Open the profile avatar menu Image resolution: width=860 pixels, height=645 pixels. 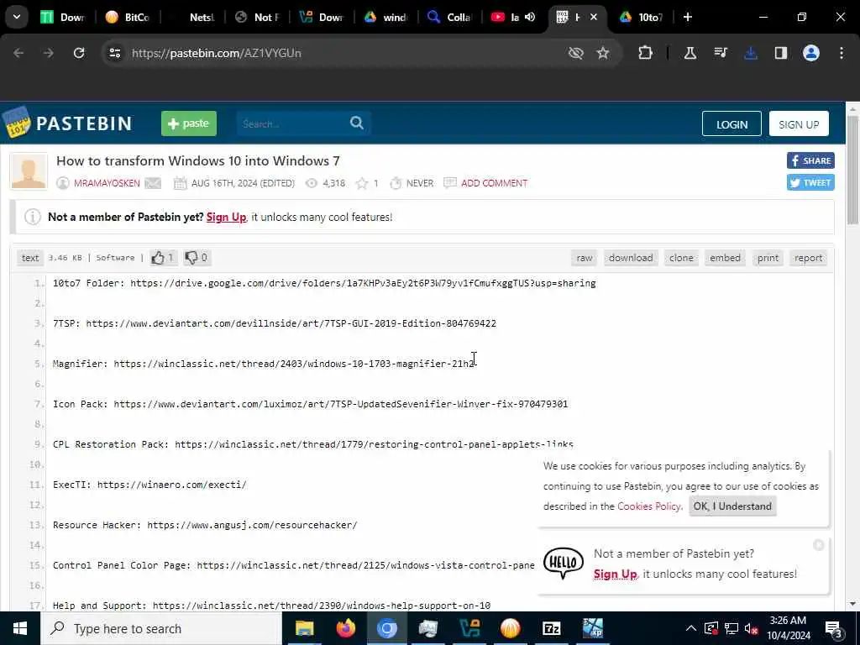point(811,53)
